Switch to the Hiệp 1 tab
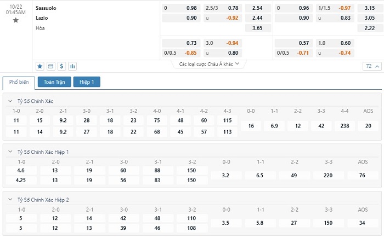Screen dimensions: 384x238 87,82
